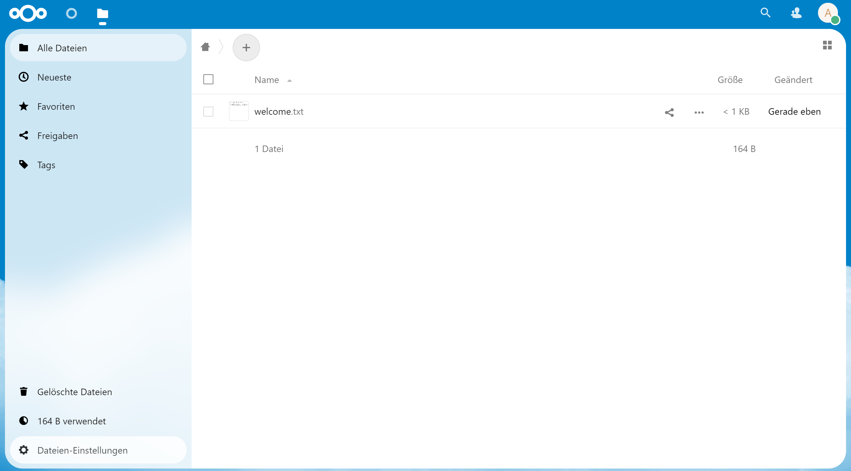Image resolution: width=851 pixels, height=471 pixels.
Task: Open Gelöschte Dateien link
Action: pyautogui.click(x=74, y=392)
